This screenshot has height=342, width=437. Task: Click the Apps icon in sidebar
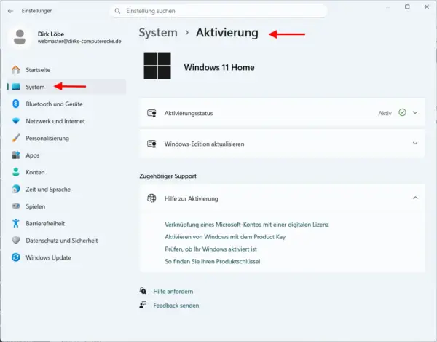(x=16, y=155)
